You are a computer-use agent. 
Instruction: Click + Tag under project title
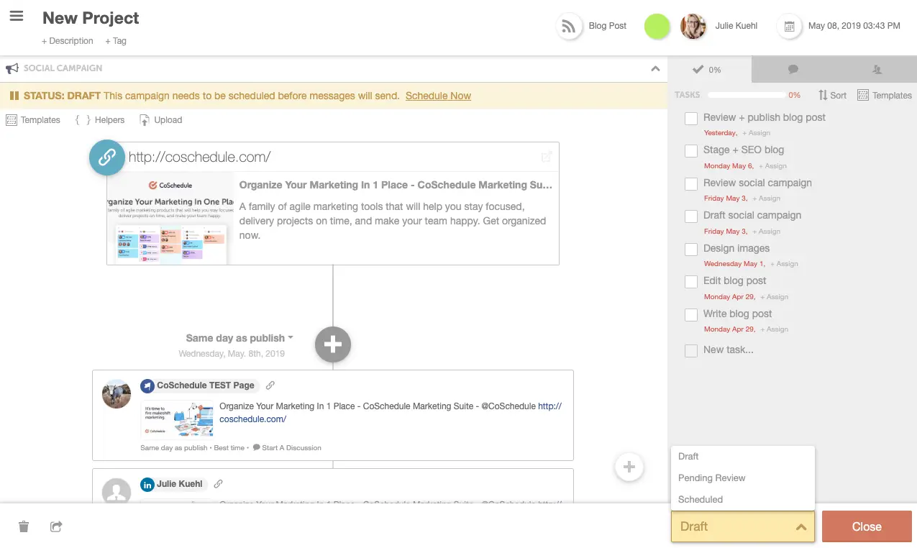[x=116, y=41]
